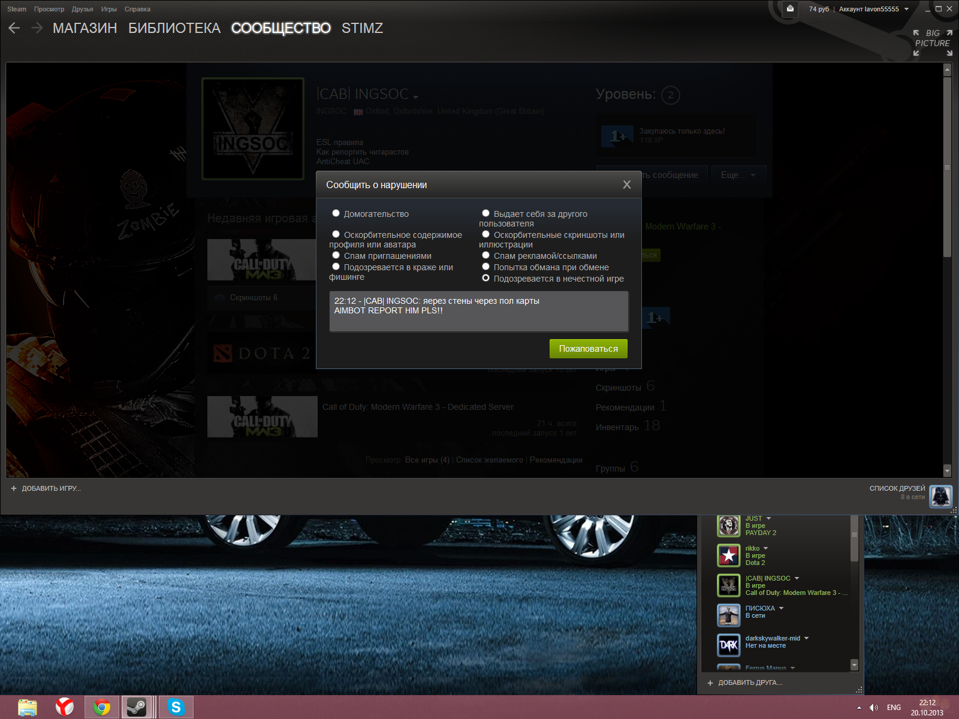Select Оскорбительные скриншоты или иллюстрации
Viewport: 959px width, 719px height.
[486, 234]
